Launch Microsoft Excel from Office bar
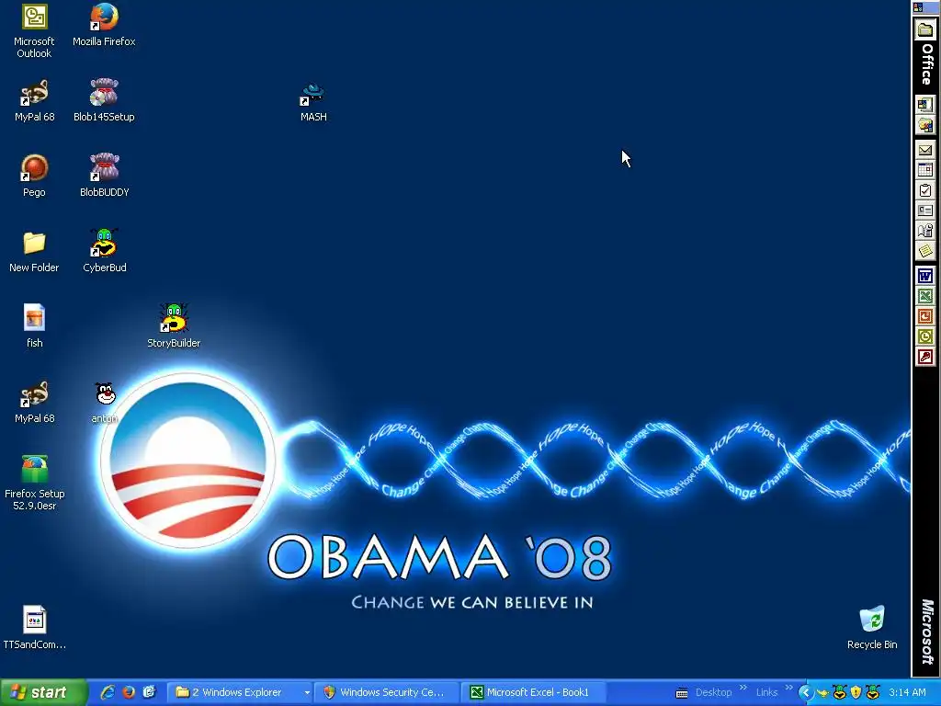Viewport: 941px width, 706px height. (x=924, y=297)
